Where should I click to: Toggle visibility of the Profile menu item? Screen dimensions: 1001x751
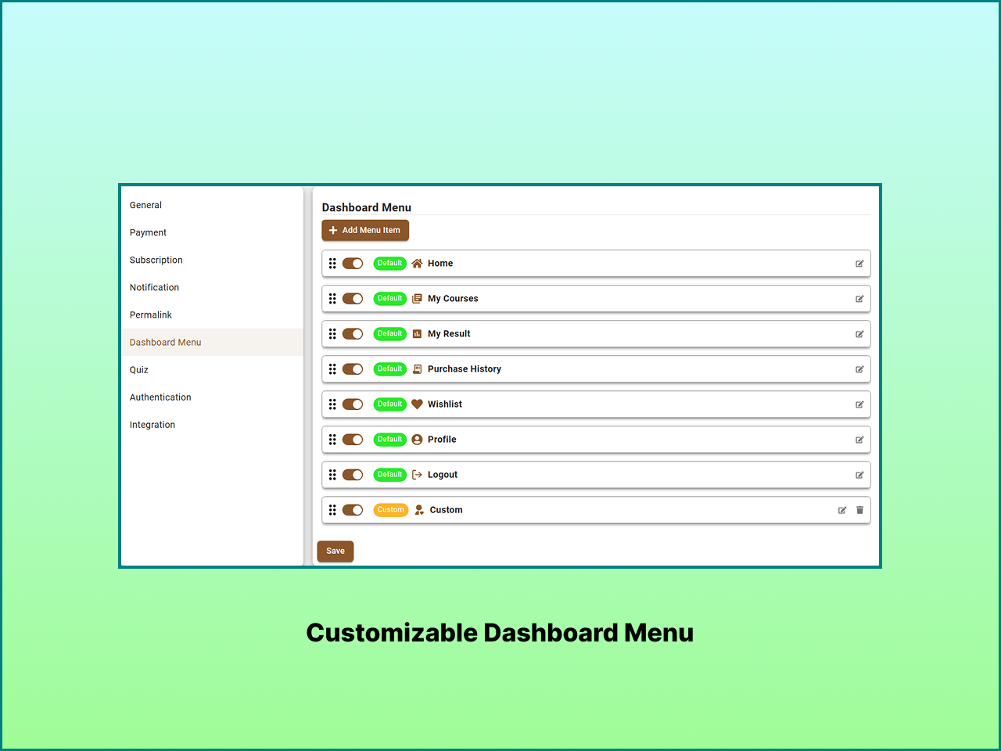pyautogui.click(x=353, y=439)
